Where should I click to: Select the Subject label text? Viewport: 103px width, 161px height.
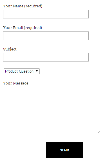click(10, 49)
